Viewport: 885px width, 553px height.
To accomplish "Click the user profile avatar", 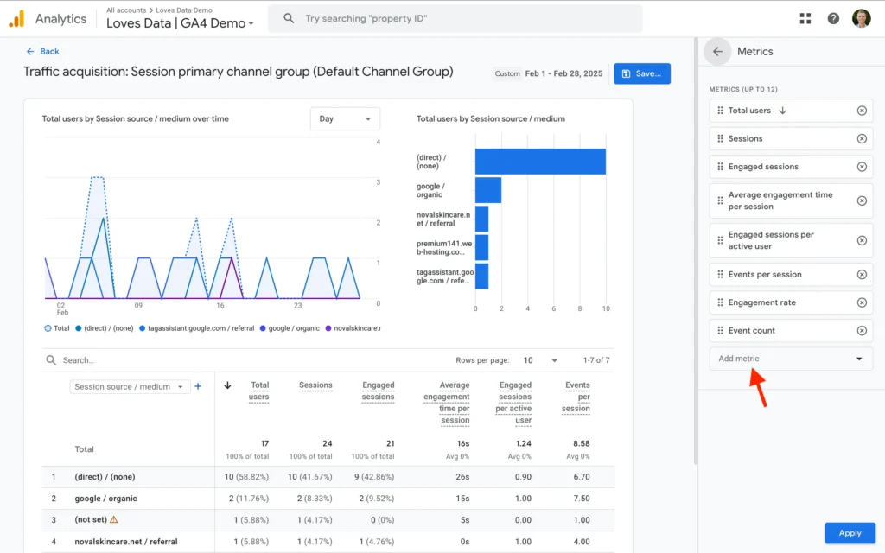I will click(x=862, y=18).
